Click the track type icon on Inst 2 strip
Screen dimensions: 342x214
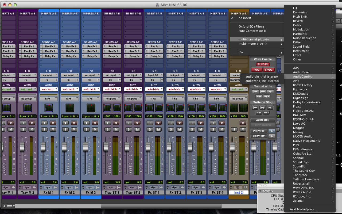[238, 188]
